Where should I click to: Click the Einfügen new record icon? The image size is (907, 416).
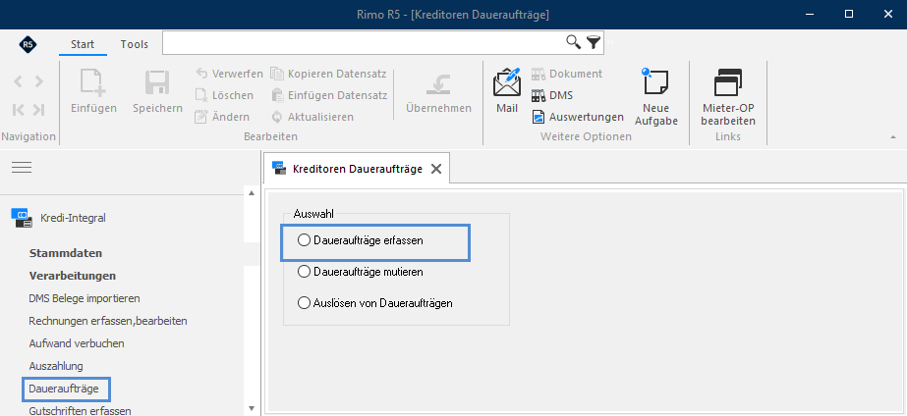pos(93,82)
